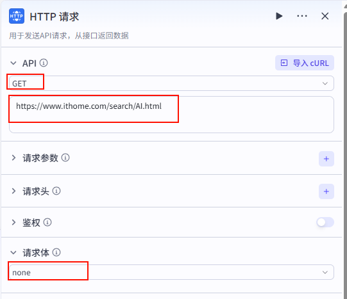Click the HTTP 请求 title text
Image resolution: width=347 pixels, height=299 pixels.
click(x=55, y=17)
